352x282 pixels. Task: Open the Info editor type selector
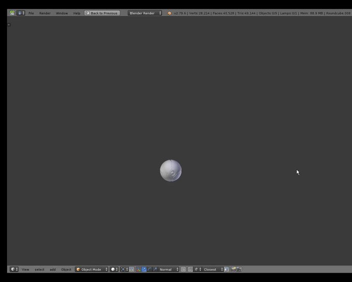pos(21,13)
